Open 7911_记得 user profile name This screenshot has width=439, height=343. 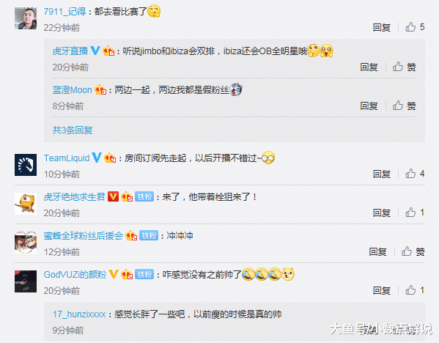click(64, 12)
